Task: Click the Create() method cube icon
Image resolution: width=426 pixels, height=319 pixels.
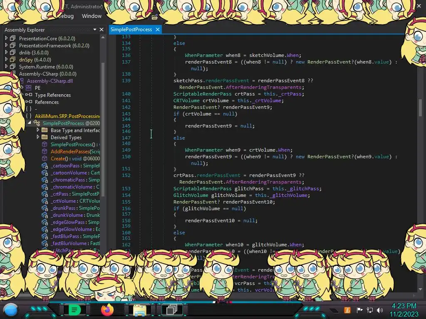Action: tap(45, 158)
